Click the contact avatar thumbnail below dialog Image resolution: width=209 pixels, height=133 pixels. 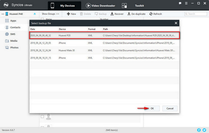(x=48, y=117)
